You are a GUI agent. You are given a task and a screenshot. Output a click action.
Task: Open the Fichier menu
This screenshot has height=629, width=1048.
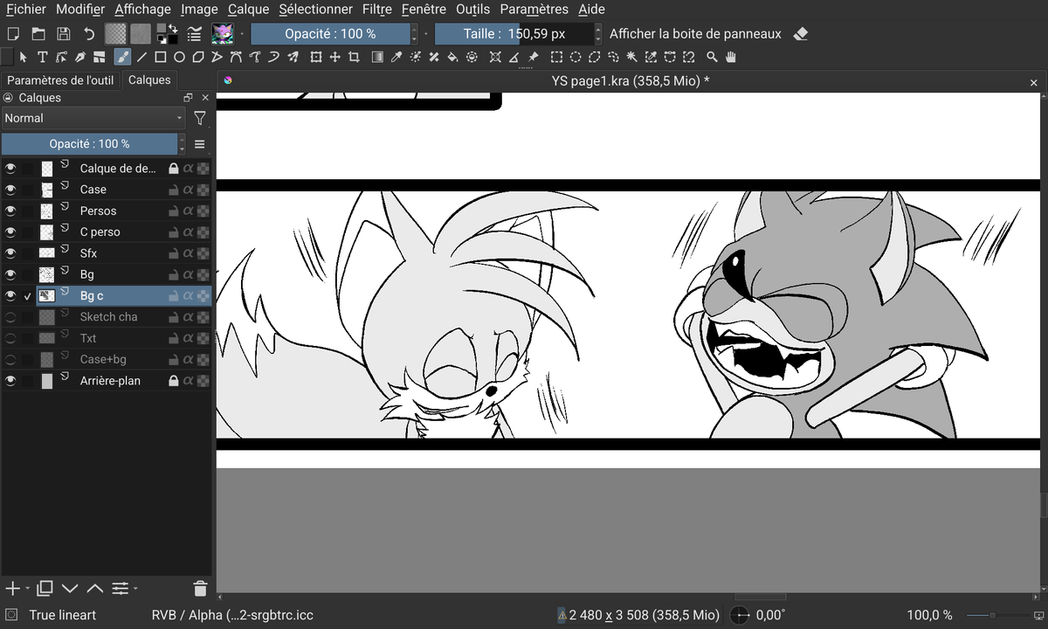click(26, 10)
